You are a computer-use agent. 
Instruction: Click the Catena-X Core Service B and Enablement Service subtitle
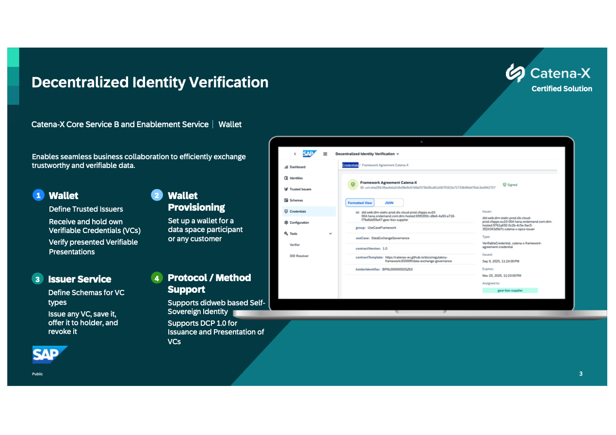tap(120, 124)
